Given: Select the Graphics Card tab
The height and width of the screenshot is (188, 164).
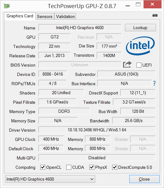Looking at the screenshot, I should tap(20, 16).
